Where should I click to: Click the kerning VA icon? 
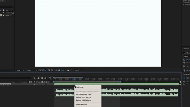pos(184,62)
